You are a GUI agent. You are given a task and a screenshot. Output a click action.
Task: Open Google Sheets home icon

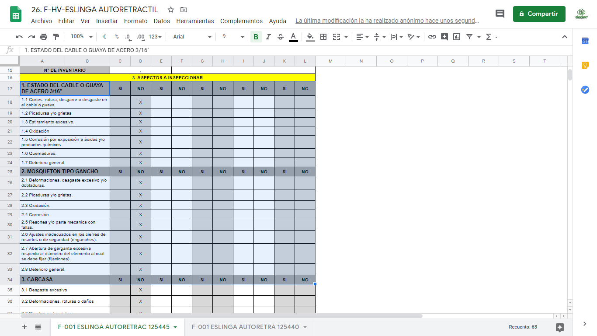[x=16, y=14]
